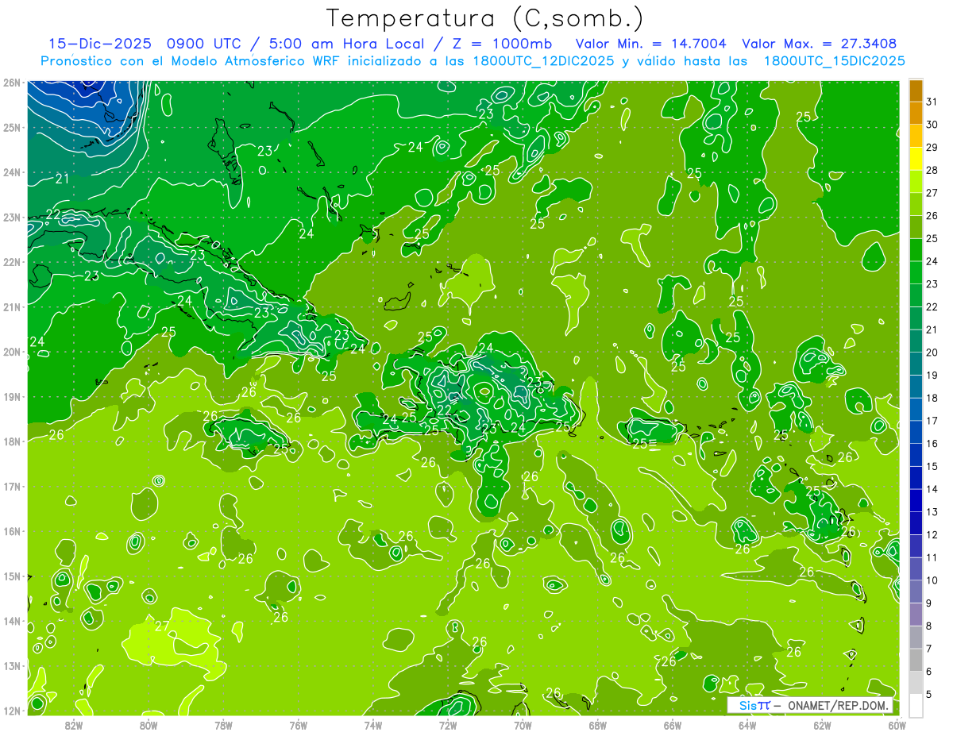Click the '82W' longitude axis label

point(74,725)
